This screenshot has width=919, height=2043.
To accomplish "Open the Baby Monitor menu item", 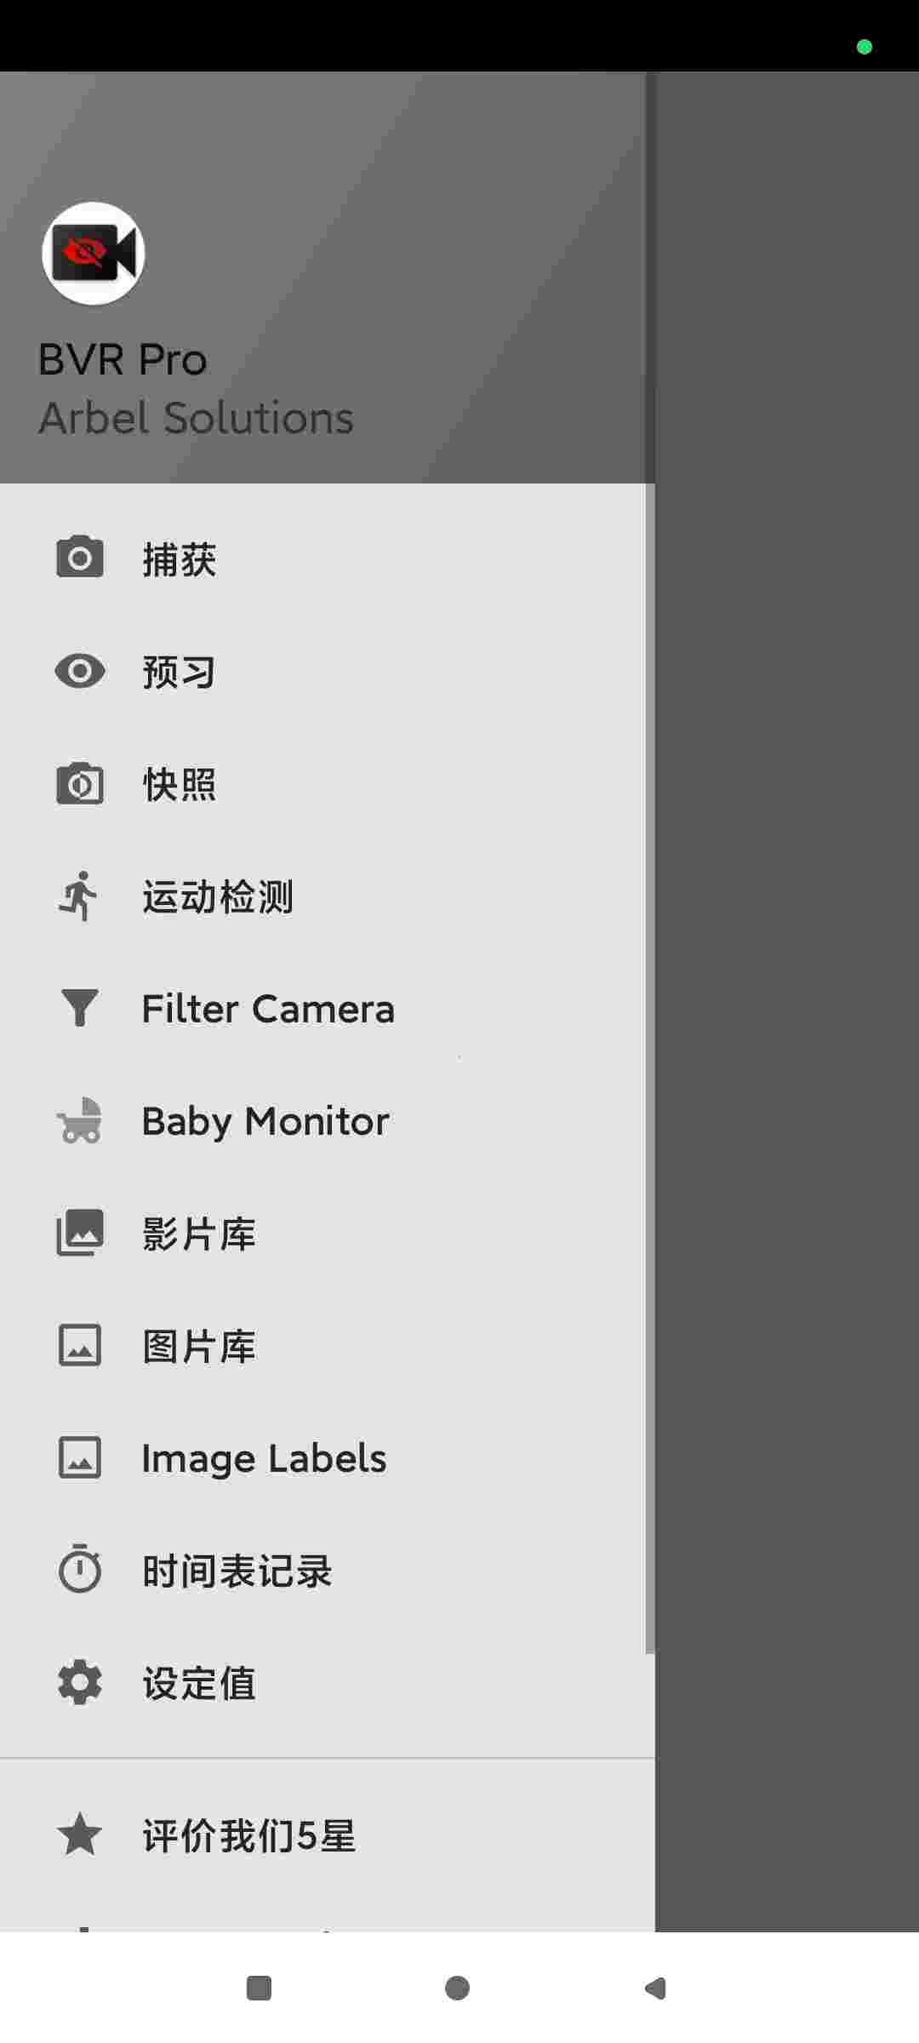I will click(328, 1120).
